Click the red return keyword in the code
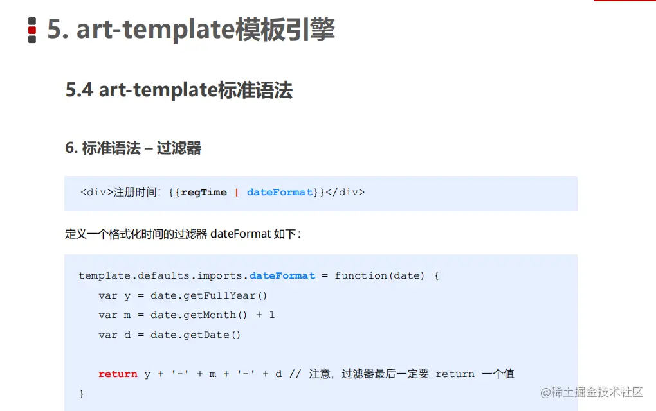The image size is (656, 411). (x=118, y=374)
